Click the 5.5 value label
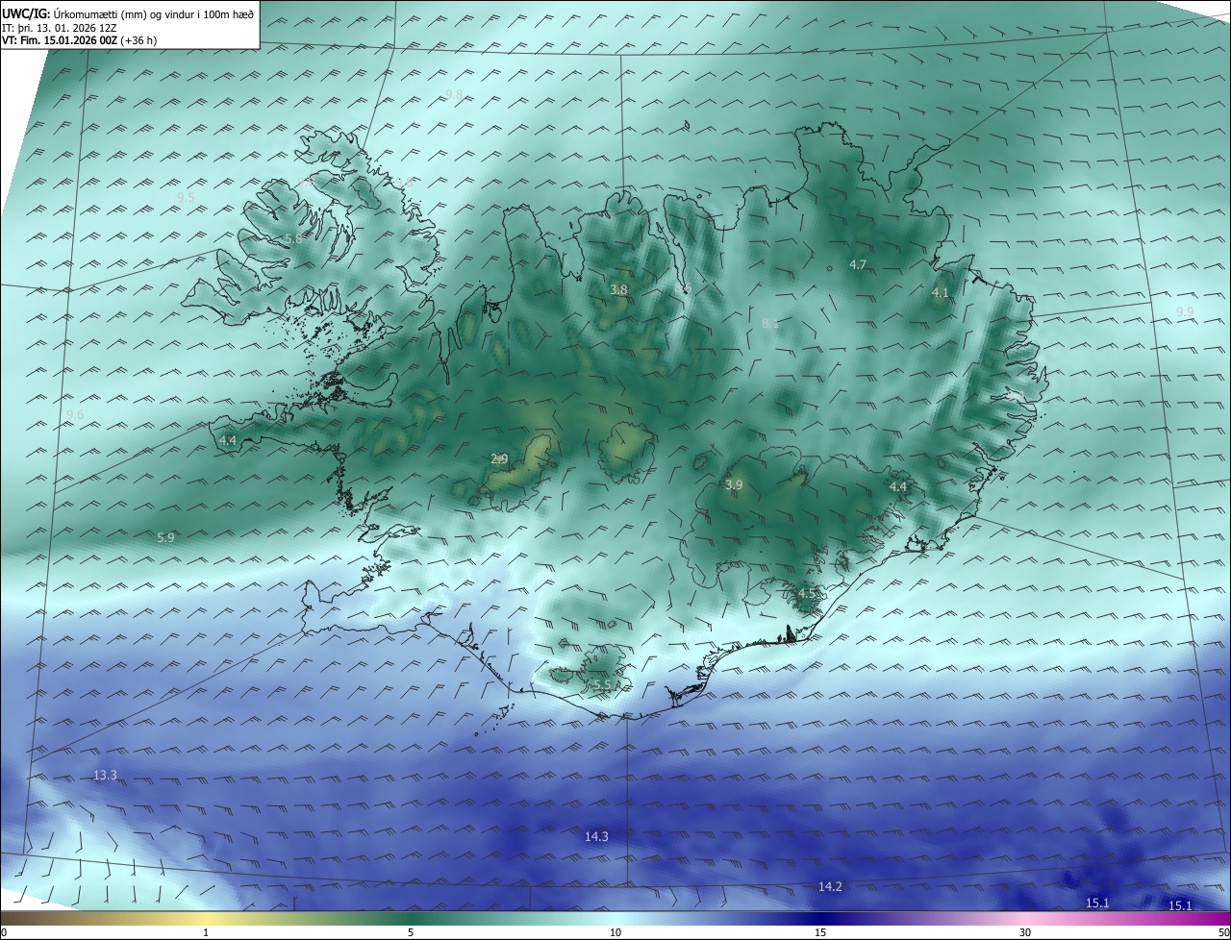 tap(602, 684)
